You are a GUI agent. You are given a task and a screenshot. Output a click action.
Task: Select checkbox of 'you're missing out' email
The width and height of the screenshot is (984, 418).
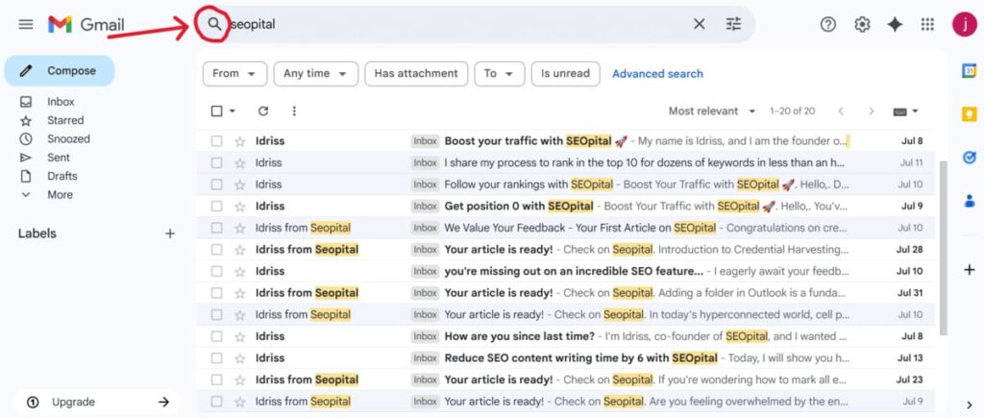216,271
